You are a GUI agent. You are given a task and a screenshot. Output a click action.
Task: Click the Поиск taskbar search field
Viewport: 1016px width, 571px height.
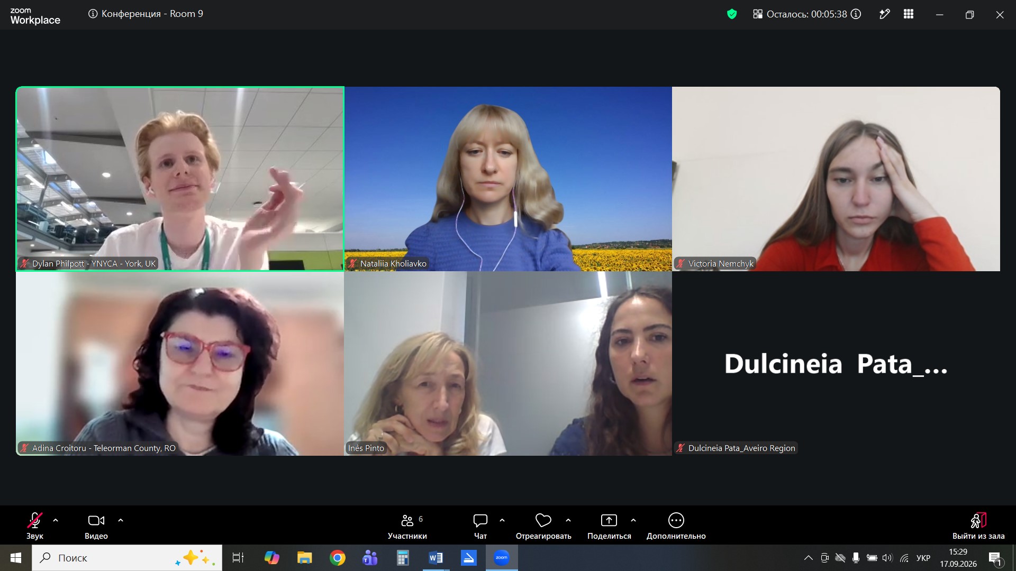pyautogui.click(x=127, y=558)
